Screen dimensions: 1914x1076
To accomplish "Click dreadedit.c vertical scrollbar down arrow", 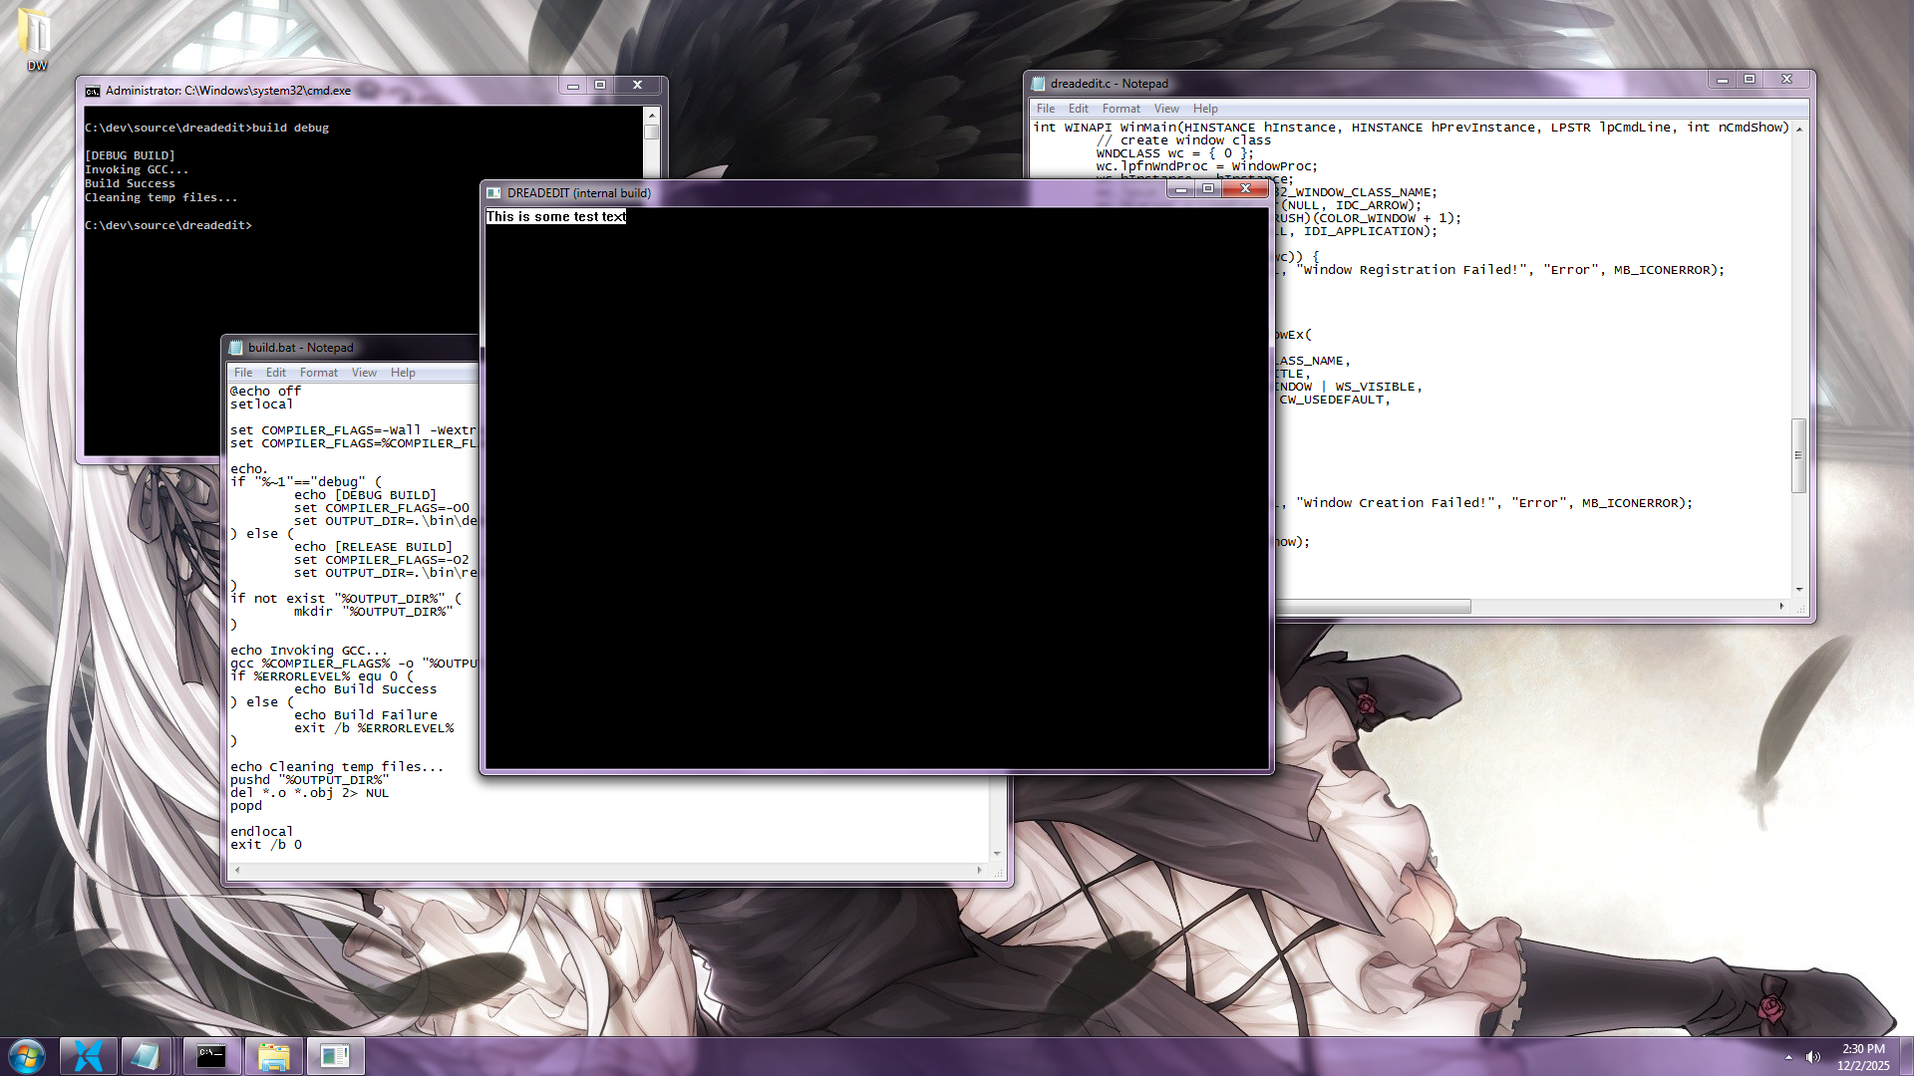I will pos(1799,590).
